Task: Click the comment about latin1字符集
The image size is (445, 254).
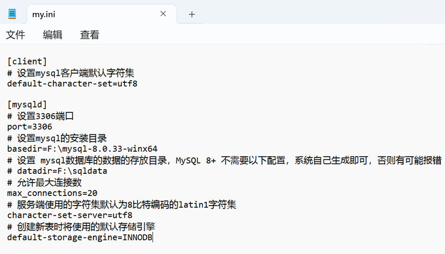Action: point(121,205)
